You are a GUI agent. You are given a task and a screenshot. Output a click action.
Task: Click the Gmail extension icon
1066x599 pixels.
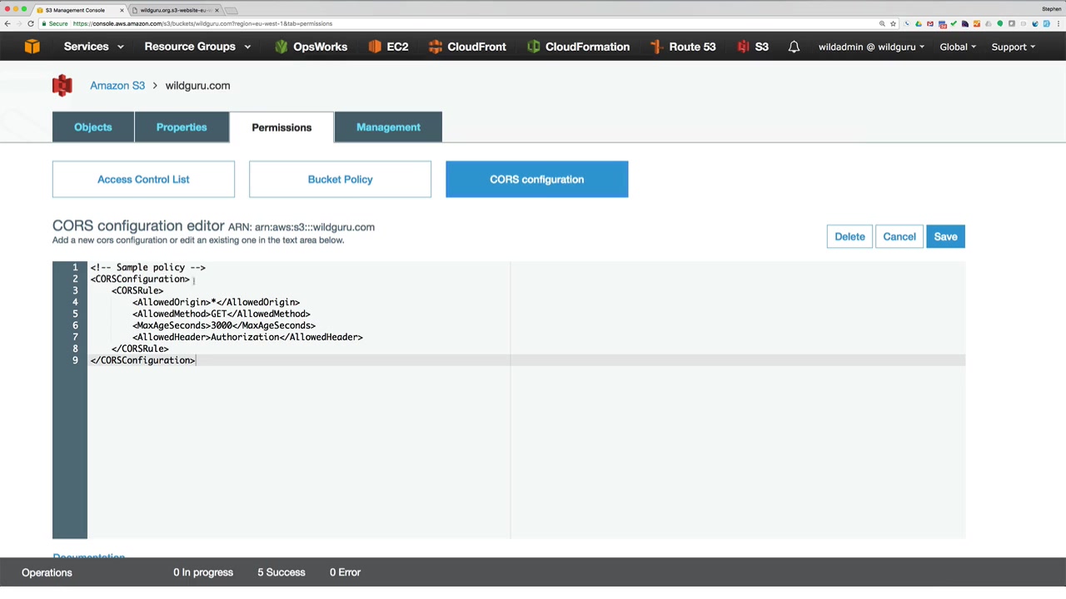pos(929,23)
